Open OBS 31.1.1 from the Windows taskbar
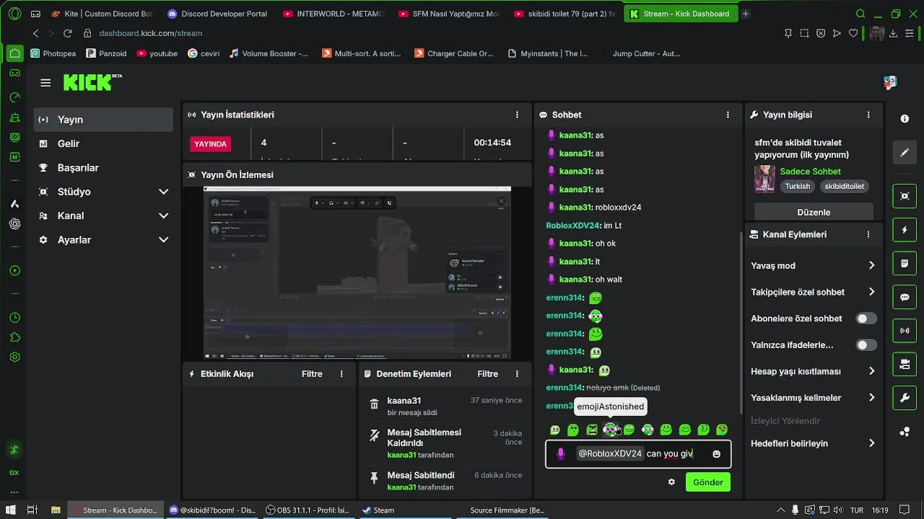 click(x=307, y=510)
